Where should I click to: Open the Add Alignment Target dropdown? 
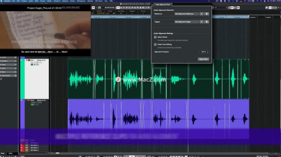point(186,22)
